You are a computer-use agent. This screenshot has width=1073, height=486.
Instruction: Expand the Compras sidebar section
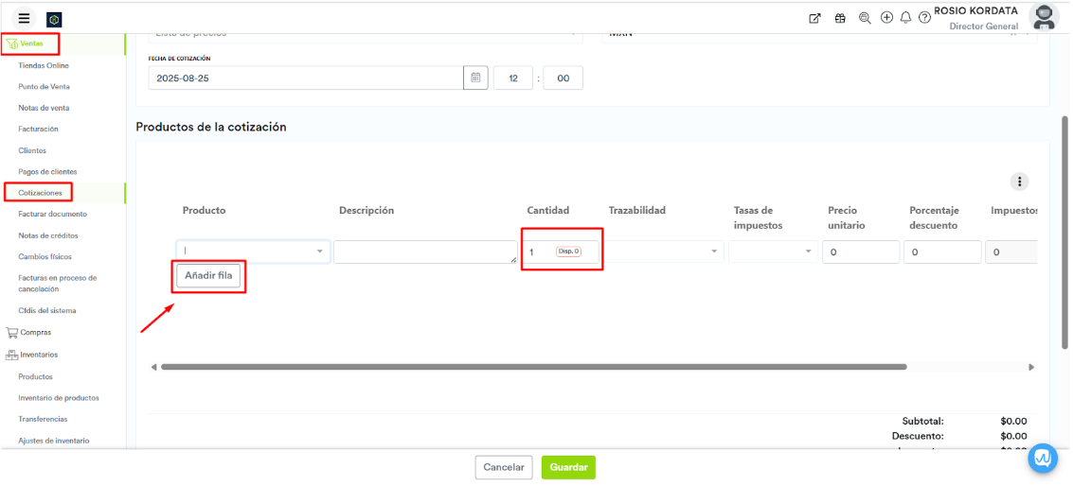coord(36,333)
